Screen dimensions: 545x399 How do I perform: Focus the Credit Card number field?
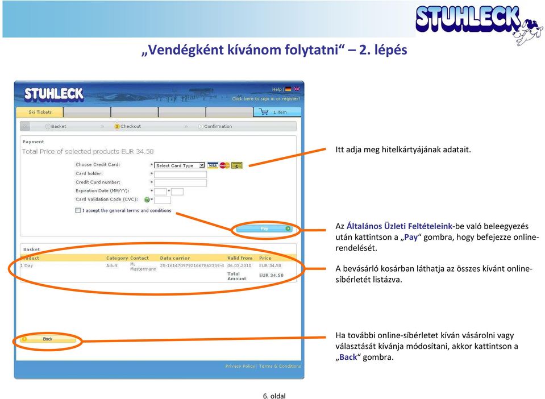point(180,183)
